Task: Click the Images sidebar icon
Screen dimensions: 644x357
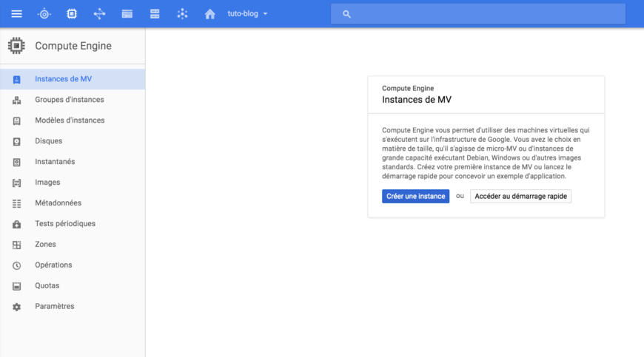Action: [x=16, y=183]
